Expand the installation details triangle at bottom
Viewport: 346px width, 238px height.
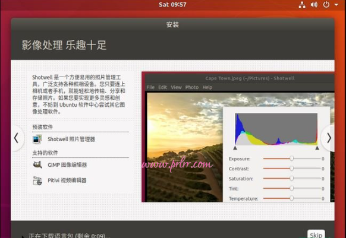click(x=23, y=237)
